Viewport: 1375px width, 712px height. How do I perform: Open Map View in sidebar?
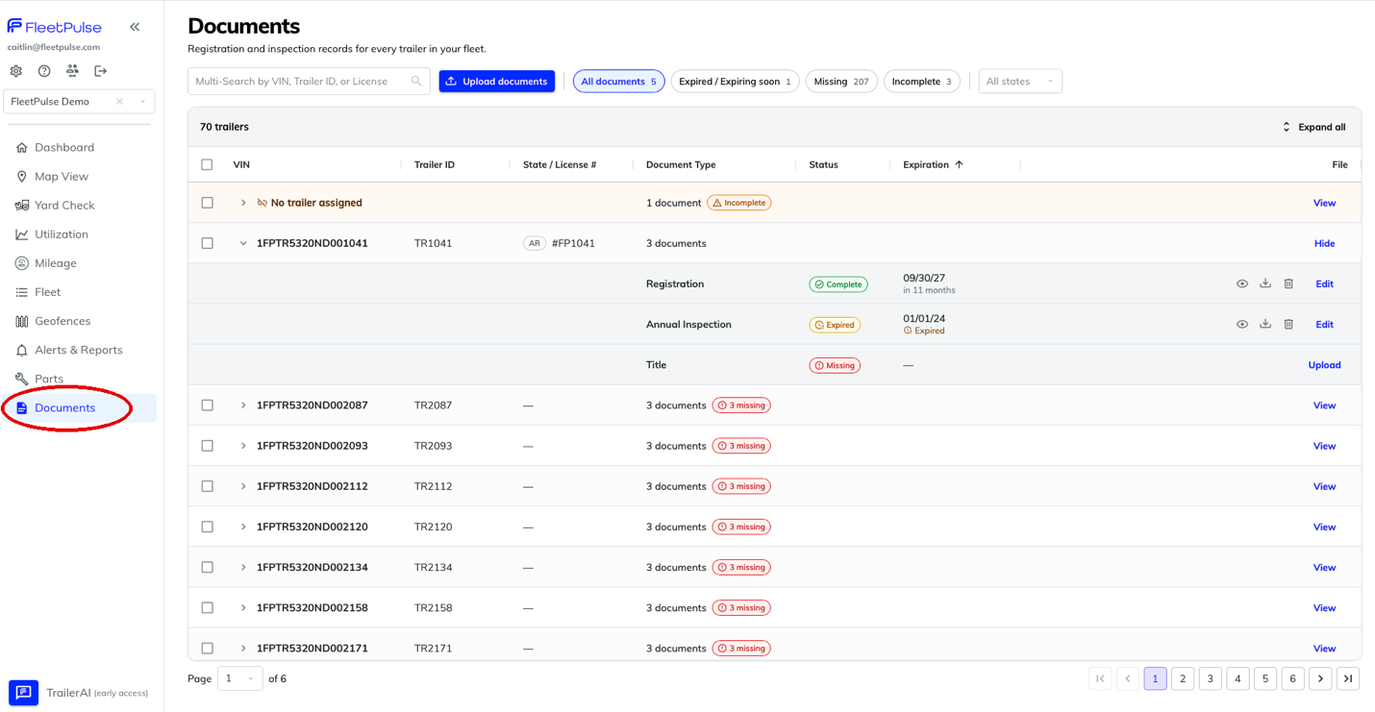[x=62, y=177]
